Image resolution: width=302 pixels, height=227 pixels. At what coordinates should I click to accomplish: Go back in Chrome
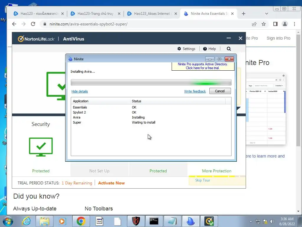(x=14, y=24)
